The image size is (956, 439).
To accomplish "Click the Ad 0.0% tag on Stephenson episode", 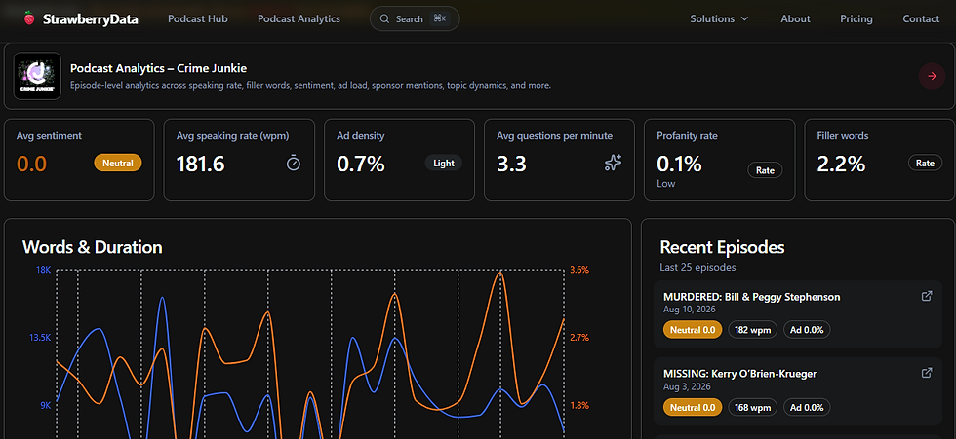I will pyautogui.click(x=807, y=330).
